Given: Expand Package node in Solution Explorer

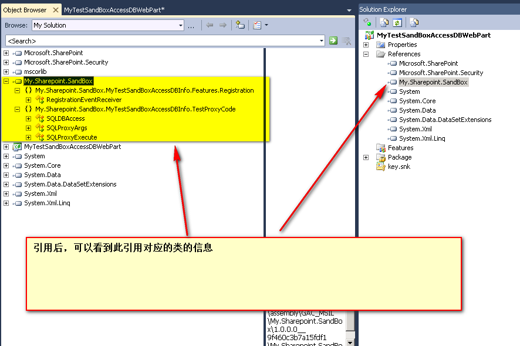Looking at the screenshot, I should tap(366, 157).
